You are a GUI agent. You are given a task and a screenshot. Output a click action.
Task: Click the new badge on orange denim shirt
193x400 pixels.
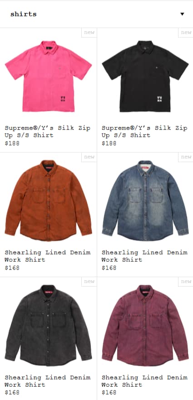89,157
